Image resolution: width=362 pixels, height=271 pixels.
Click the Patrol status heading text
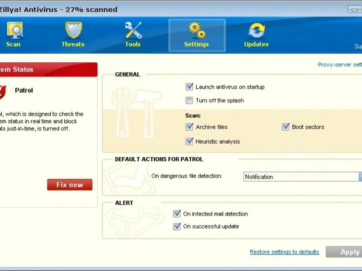pos(24,90)
